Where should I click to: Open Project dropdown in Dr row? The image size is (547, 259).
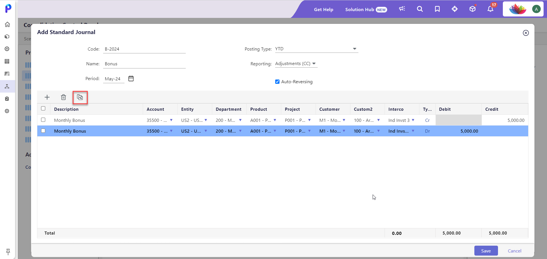pos(309,131)
